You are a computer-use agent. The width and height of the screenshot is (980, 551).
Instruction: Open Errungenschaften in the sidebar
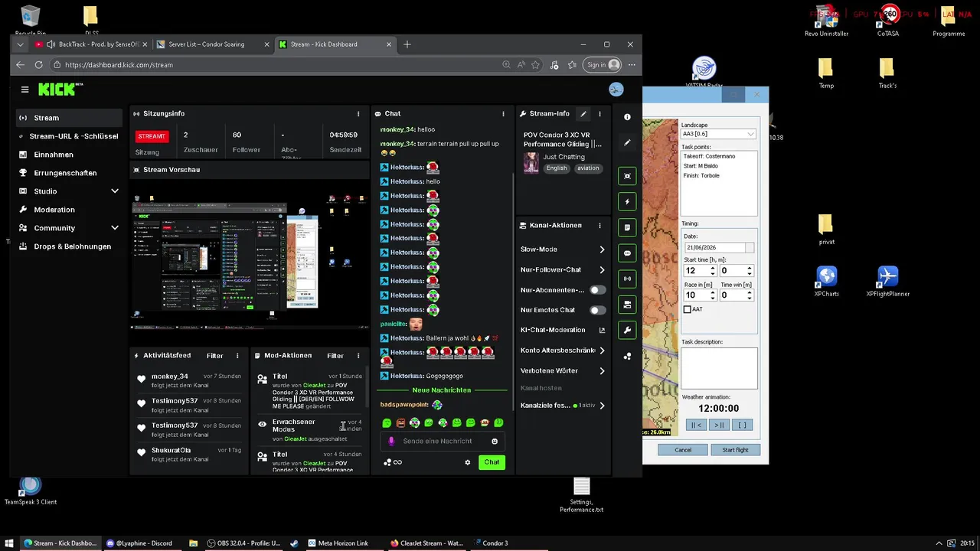pos(69,173)
